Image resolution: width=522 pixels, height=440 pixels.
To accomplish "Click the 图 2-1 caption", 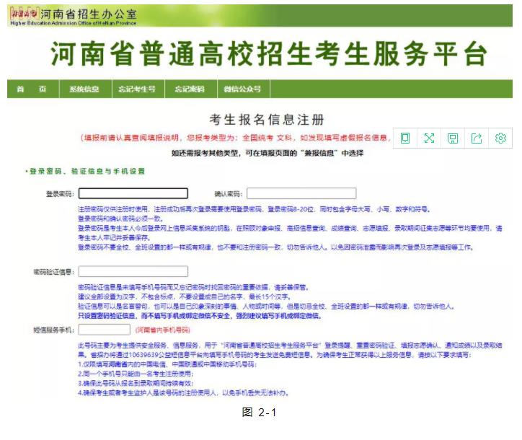I will [259, 413].
